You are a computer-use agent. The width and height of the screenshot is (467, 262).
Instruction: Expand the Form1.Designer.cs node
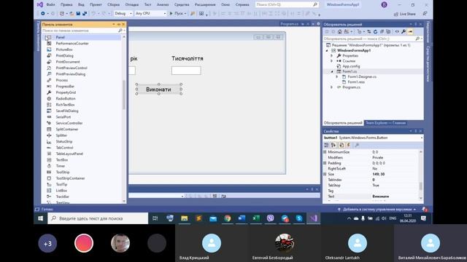[337, 76]
